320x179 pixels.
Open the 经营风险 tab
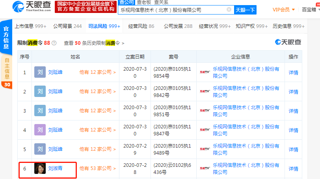[x=141, y=26]
